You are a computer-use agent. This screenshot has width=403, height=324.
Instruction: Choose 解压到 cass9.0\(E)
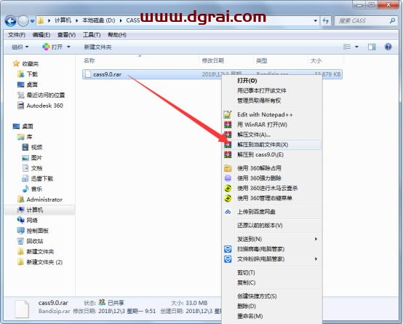click(272, 154)
